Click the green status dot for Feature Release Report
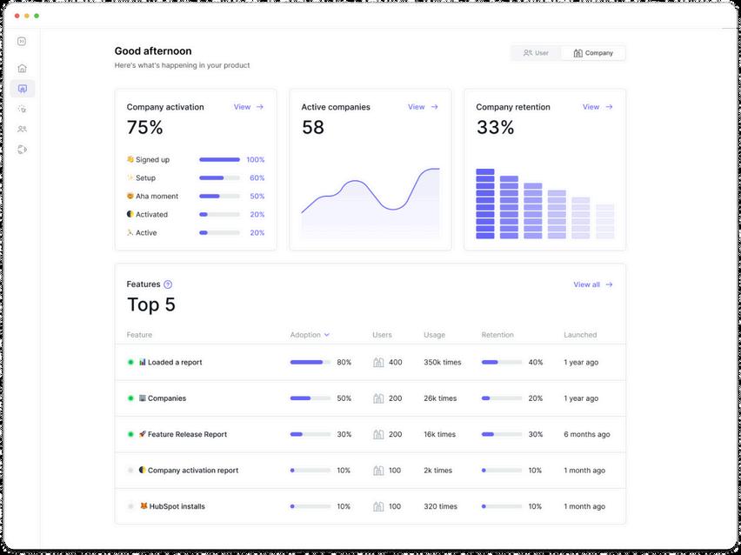This screenshot has height=555, width=741. [x=131, y=434]
